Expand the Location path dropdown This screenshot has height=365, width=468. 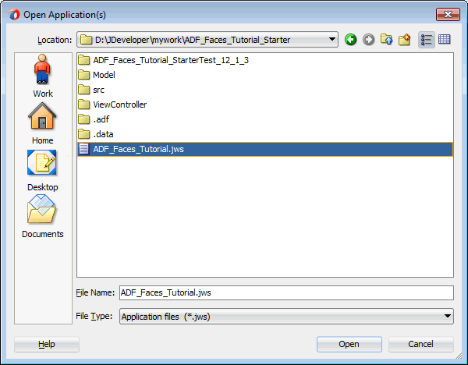click(331, 40)
